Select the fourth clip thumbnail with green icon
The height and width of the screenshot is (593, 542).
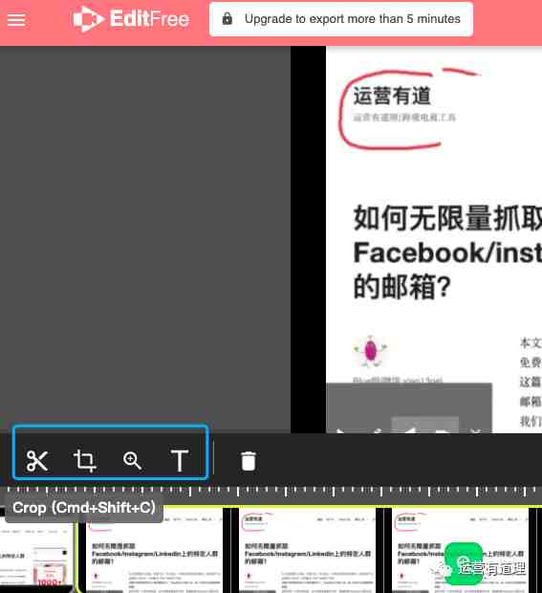(x=460, y=550)
